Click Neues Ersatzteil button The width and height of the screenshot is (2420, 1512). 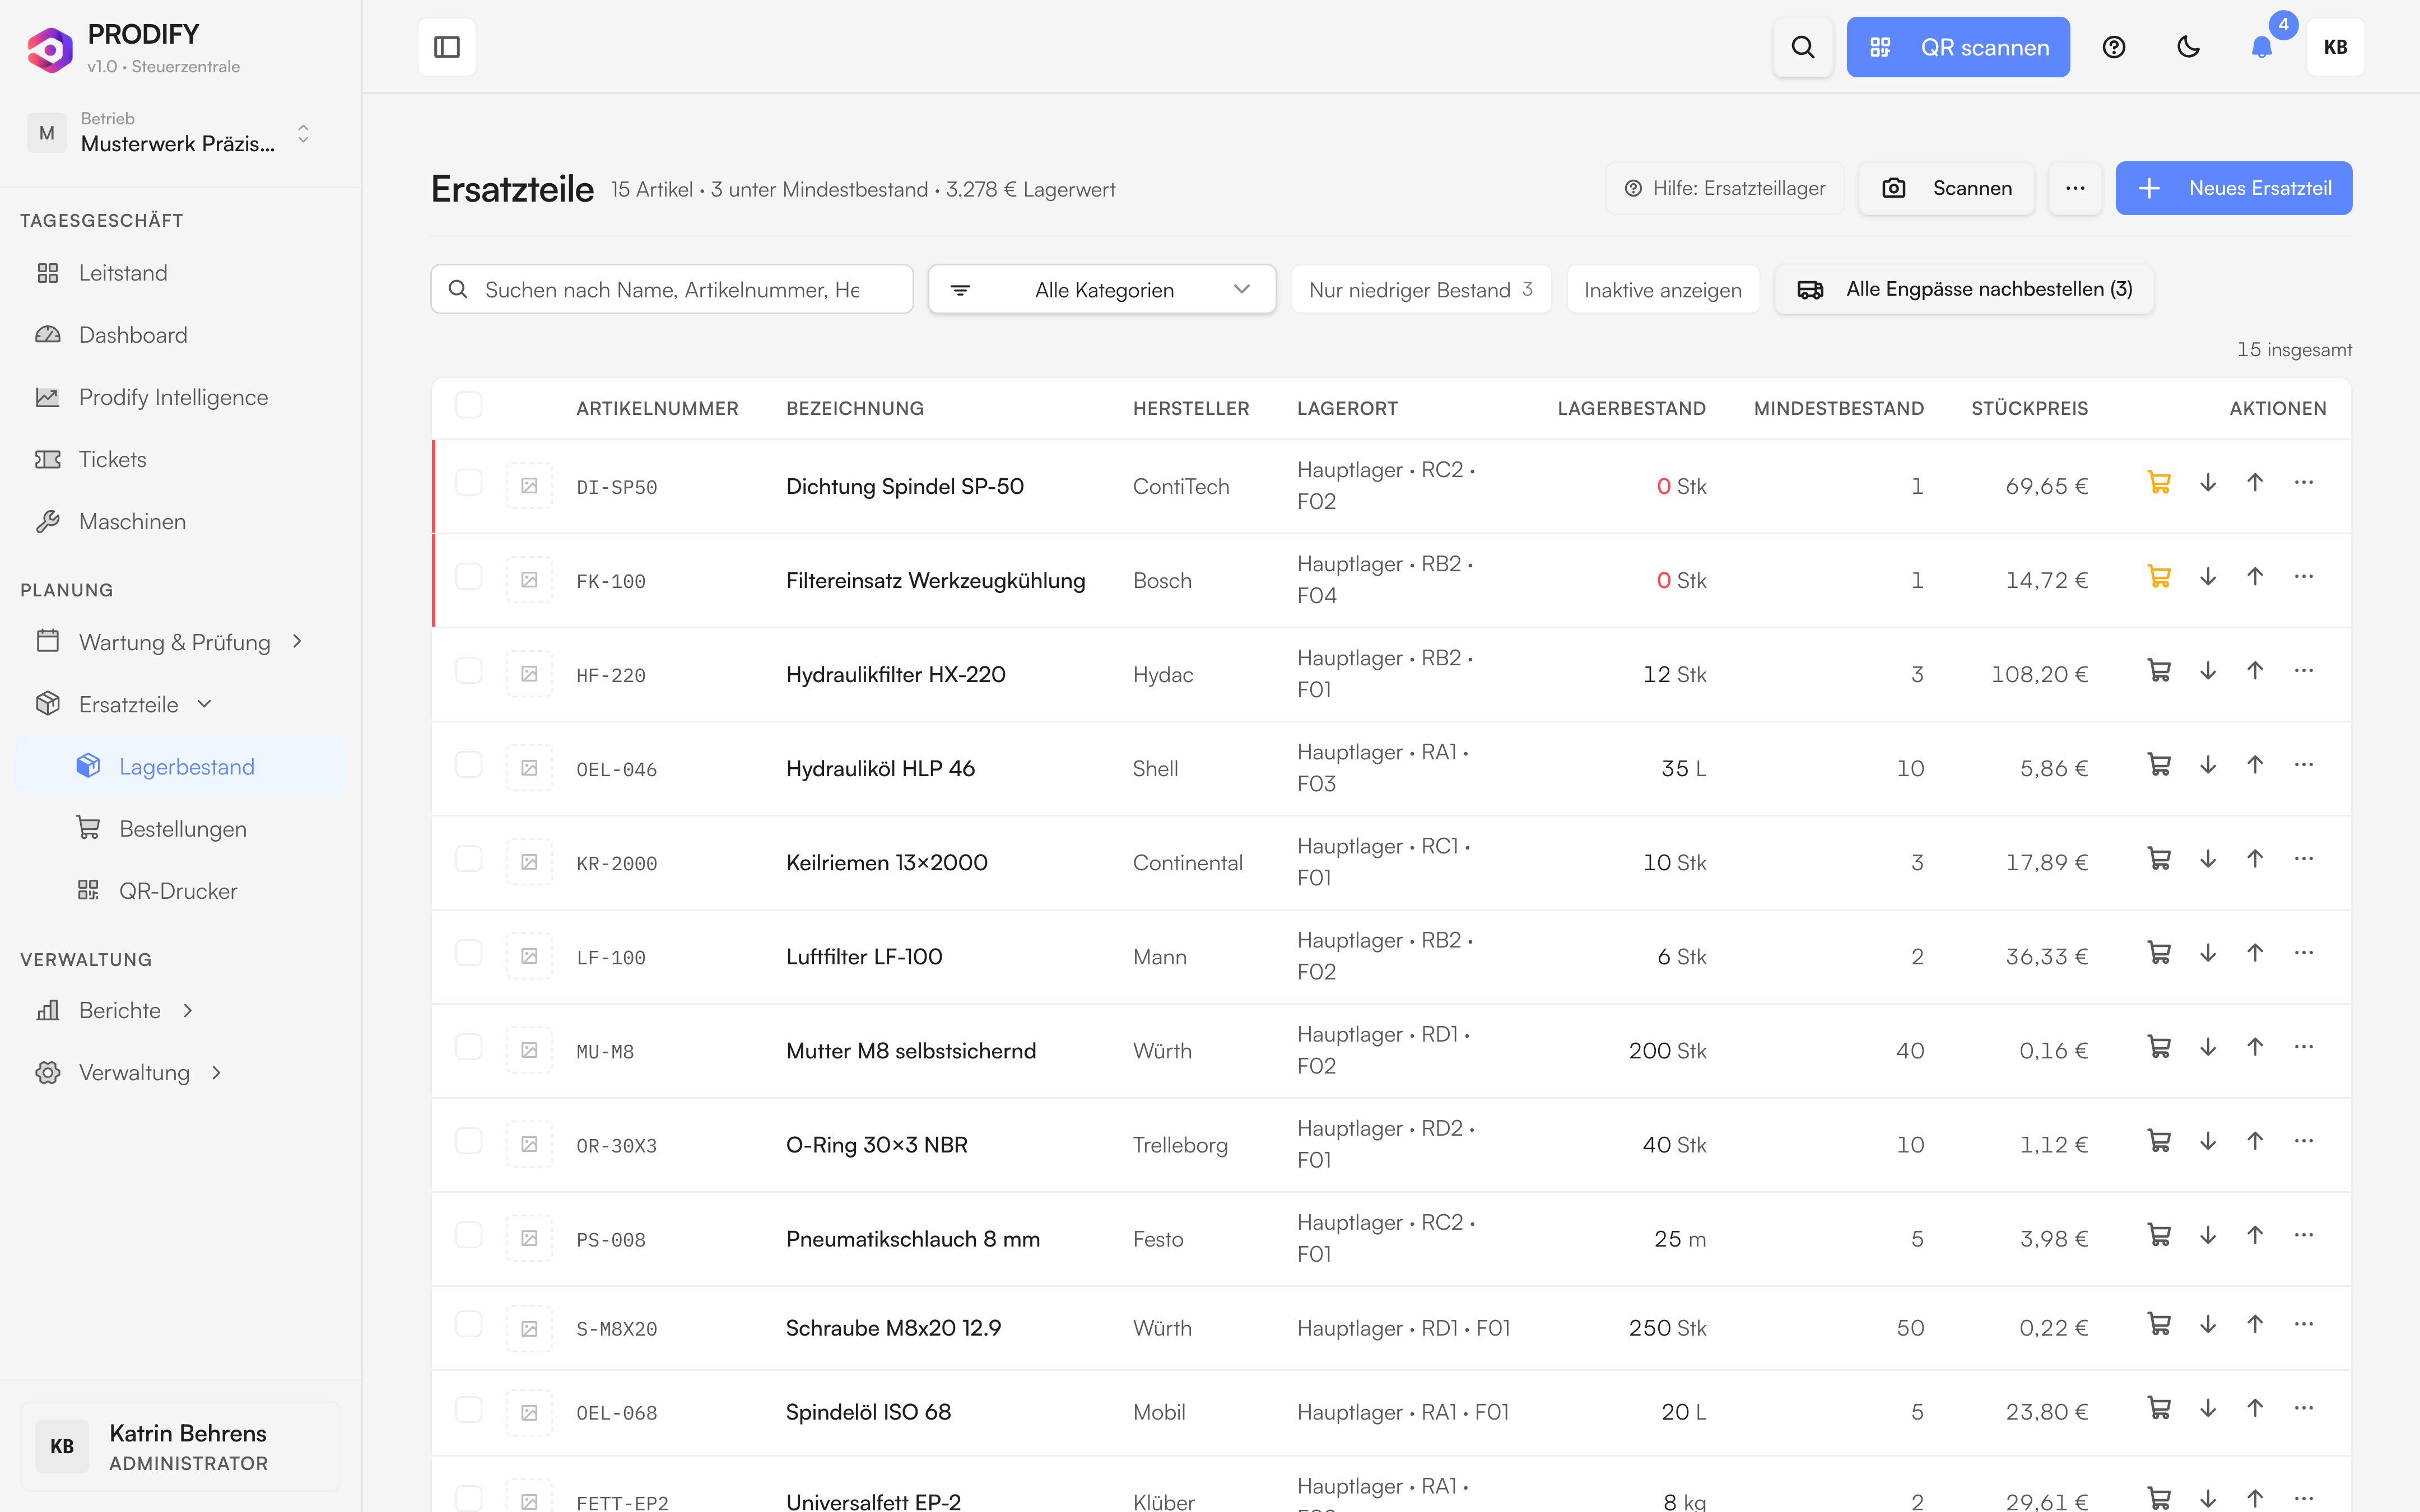point(2233,188)
